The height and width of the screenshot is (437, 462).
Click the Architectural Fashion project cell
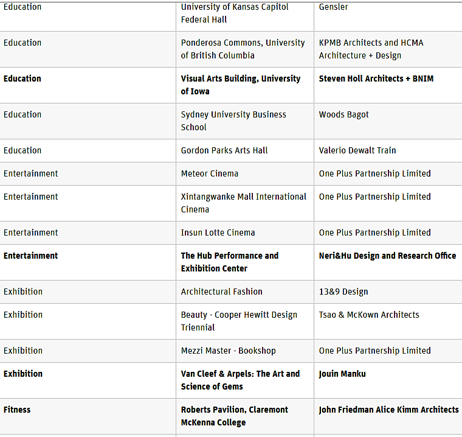[x=245, y=292]
